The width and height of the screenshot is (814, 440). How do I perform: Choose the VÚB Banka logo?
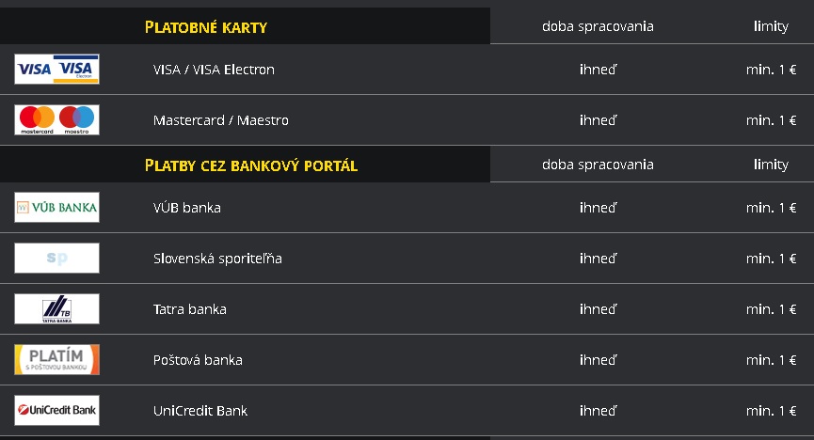coord(56,207)
